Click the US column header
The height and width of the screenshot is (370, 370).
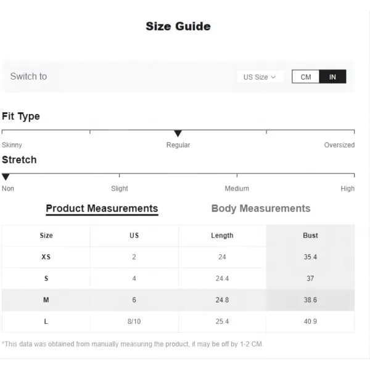[x=134, y=236]
